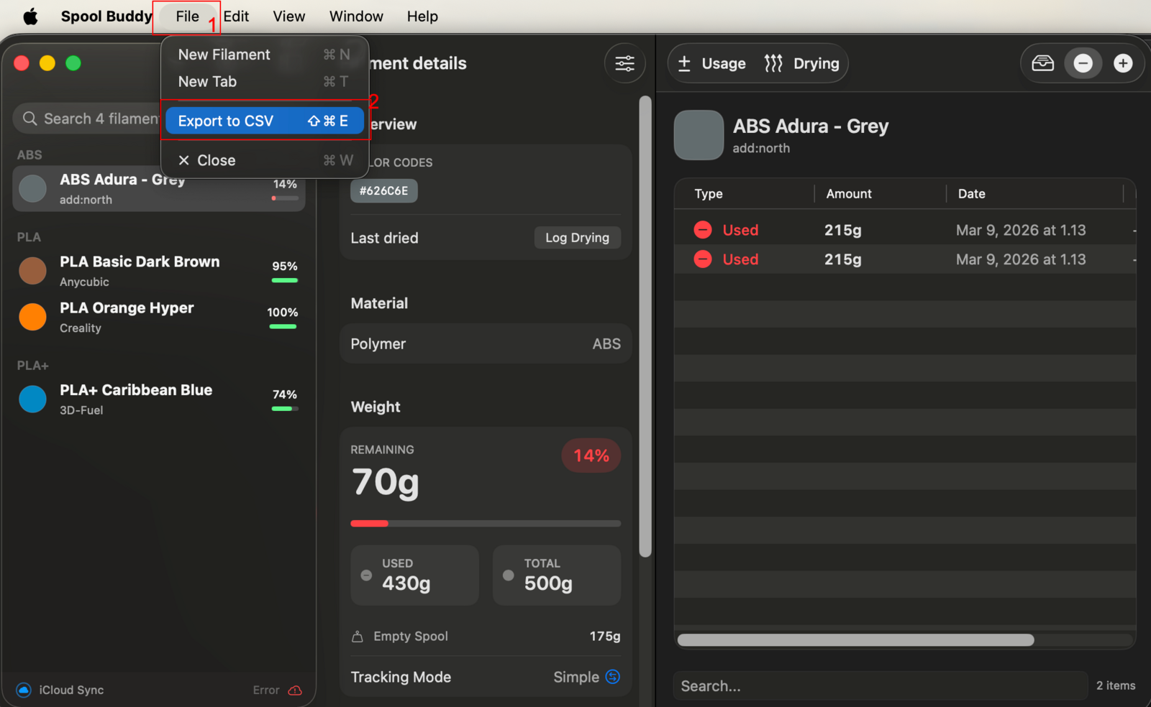Toggle Tracking Mode Simple switch icon
Viewport: 1151px width, 707px height.
613,677
